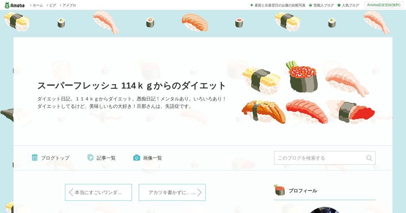Viewport: 406px width, 213px height.
Task: Click the article list pages icon
Action: click(x=90, y=158)
